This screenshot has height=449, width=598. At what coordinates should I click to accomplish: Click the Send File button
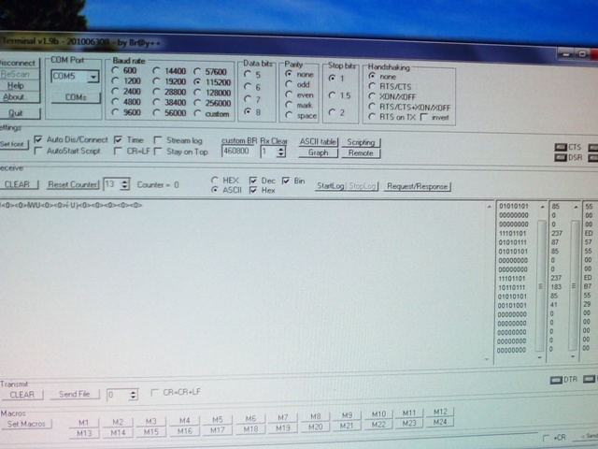[75, 395]
